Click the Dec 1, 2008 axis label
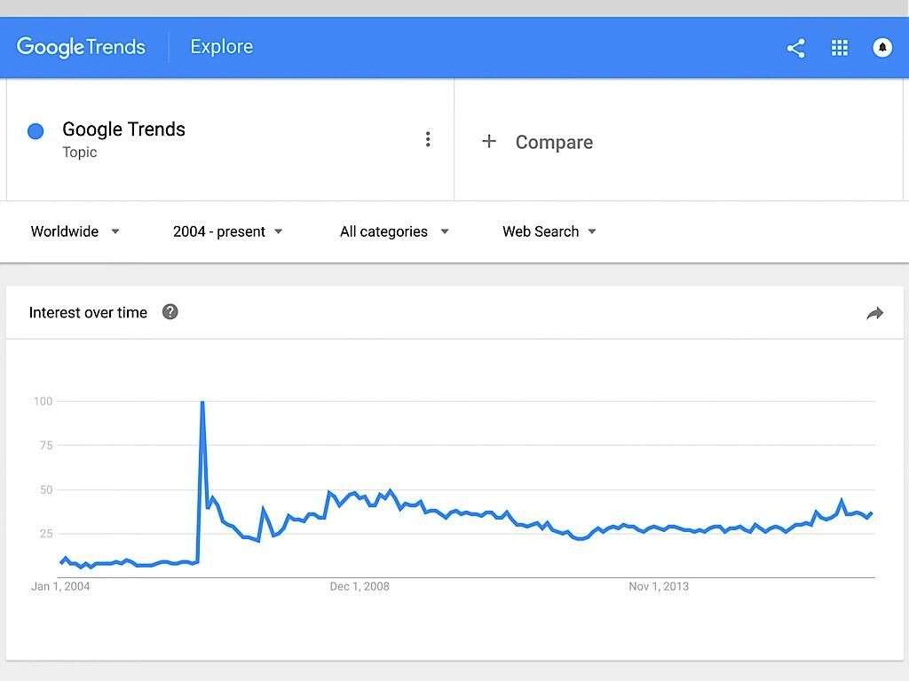909x681 pixels. [360, 586]
